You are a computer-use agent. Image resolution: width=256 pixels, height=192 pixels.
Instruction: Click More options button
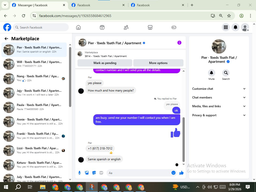click(x=158, y=63)
